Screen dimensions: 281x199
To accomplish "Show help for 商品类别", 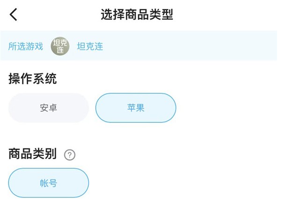I will point(69,155).
